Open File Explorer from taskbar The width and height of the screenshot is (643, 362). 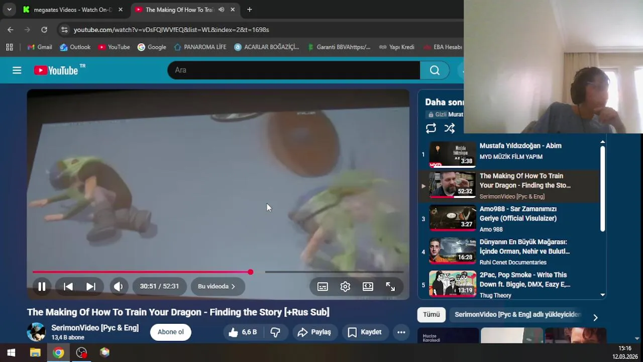pos(35,352)
